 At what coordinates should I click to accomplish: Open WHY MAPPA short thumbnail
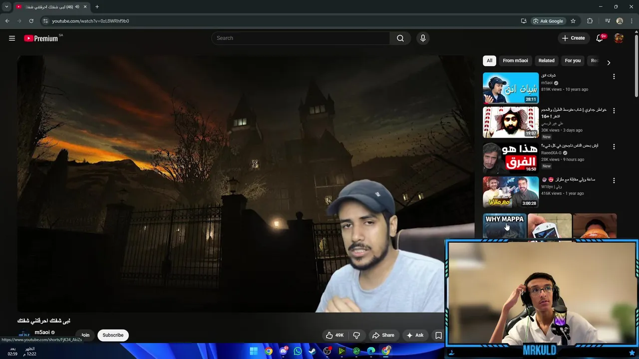[x=505, y=227]
